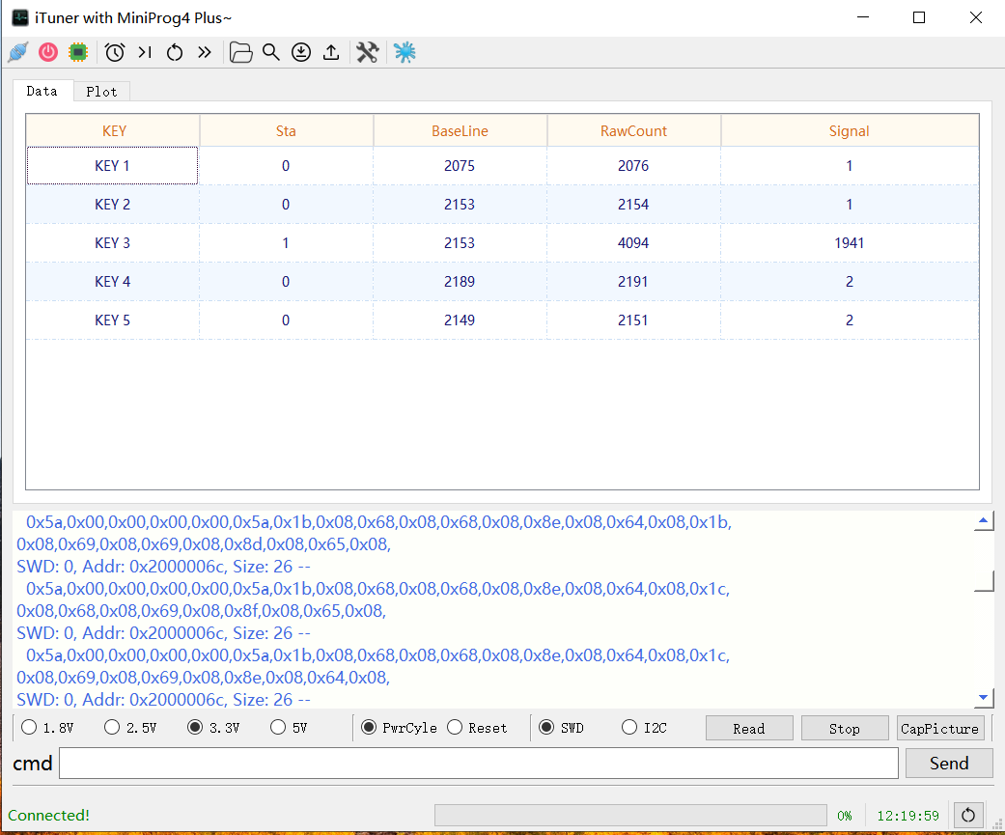Switch to the Data tab
Screen dimensions: 1005x835
(42, 91)
